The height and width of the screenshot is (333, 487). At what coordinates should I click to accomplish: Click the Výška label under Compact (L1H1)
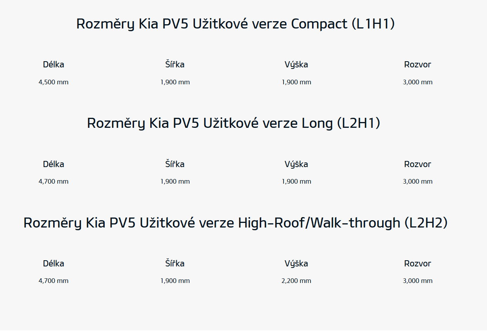click(296, 65)
